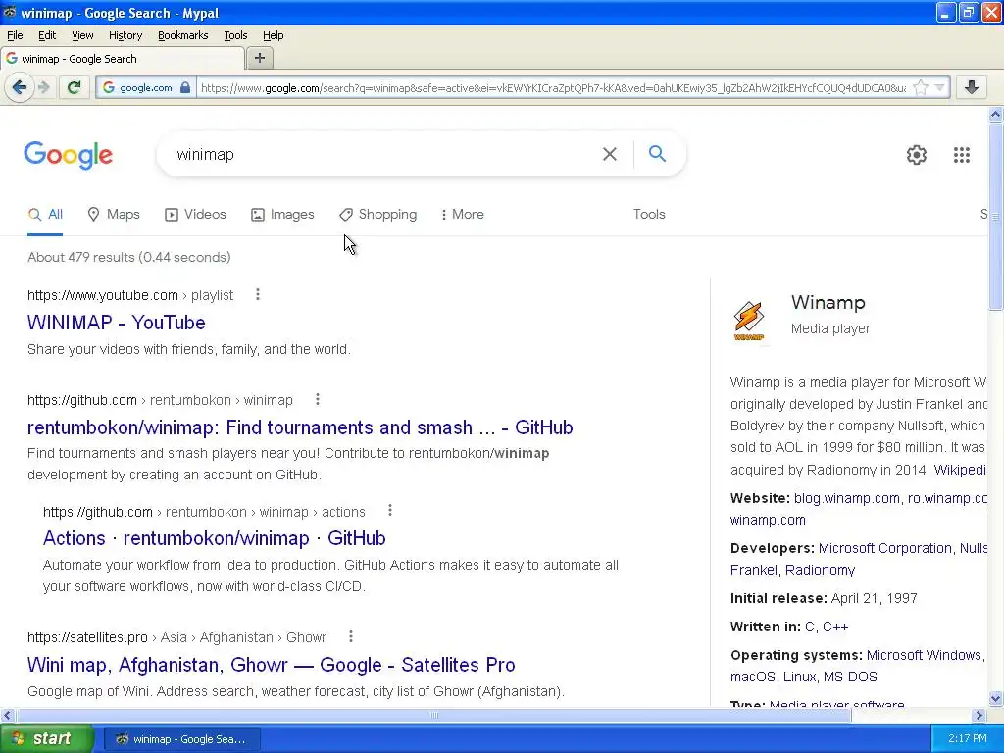1004x753 pixels.
Task: Click the taskbar clock showing 2:17 PM
Action: tap(967, 739)
